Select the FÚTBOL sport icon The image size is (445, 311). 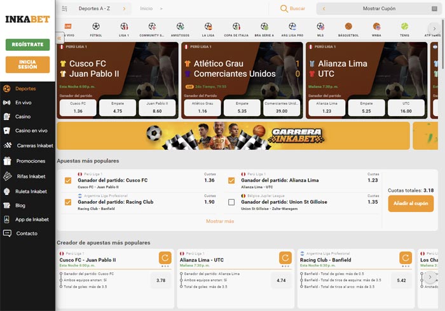point(96,27)
